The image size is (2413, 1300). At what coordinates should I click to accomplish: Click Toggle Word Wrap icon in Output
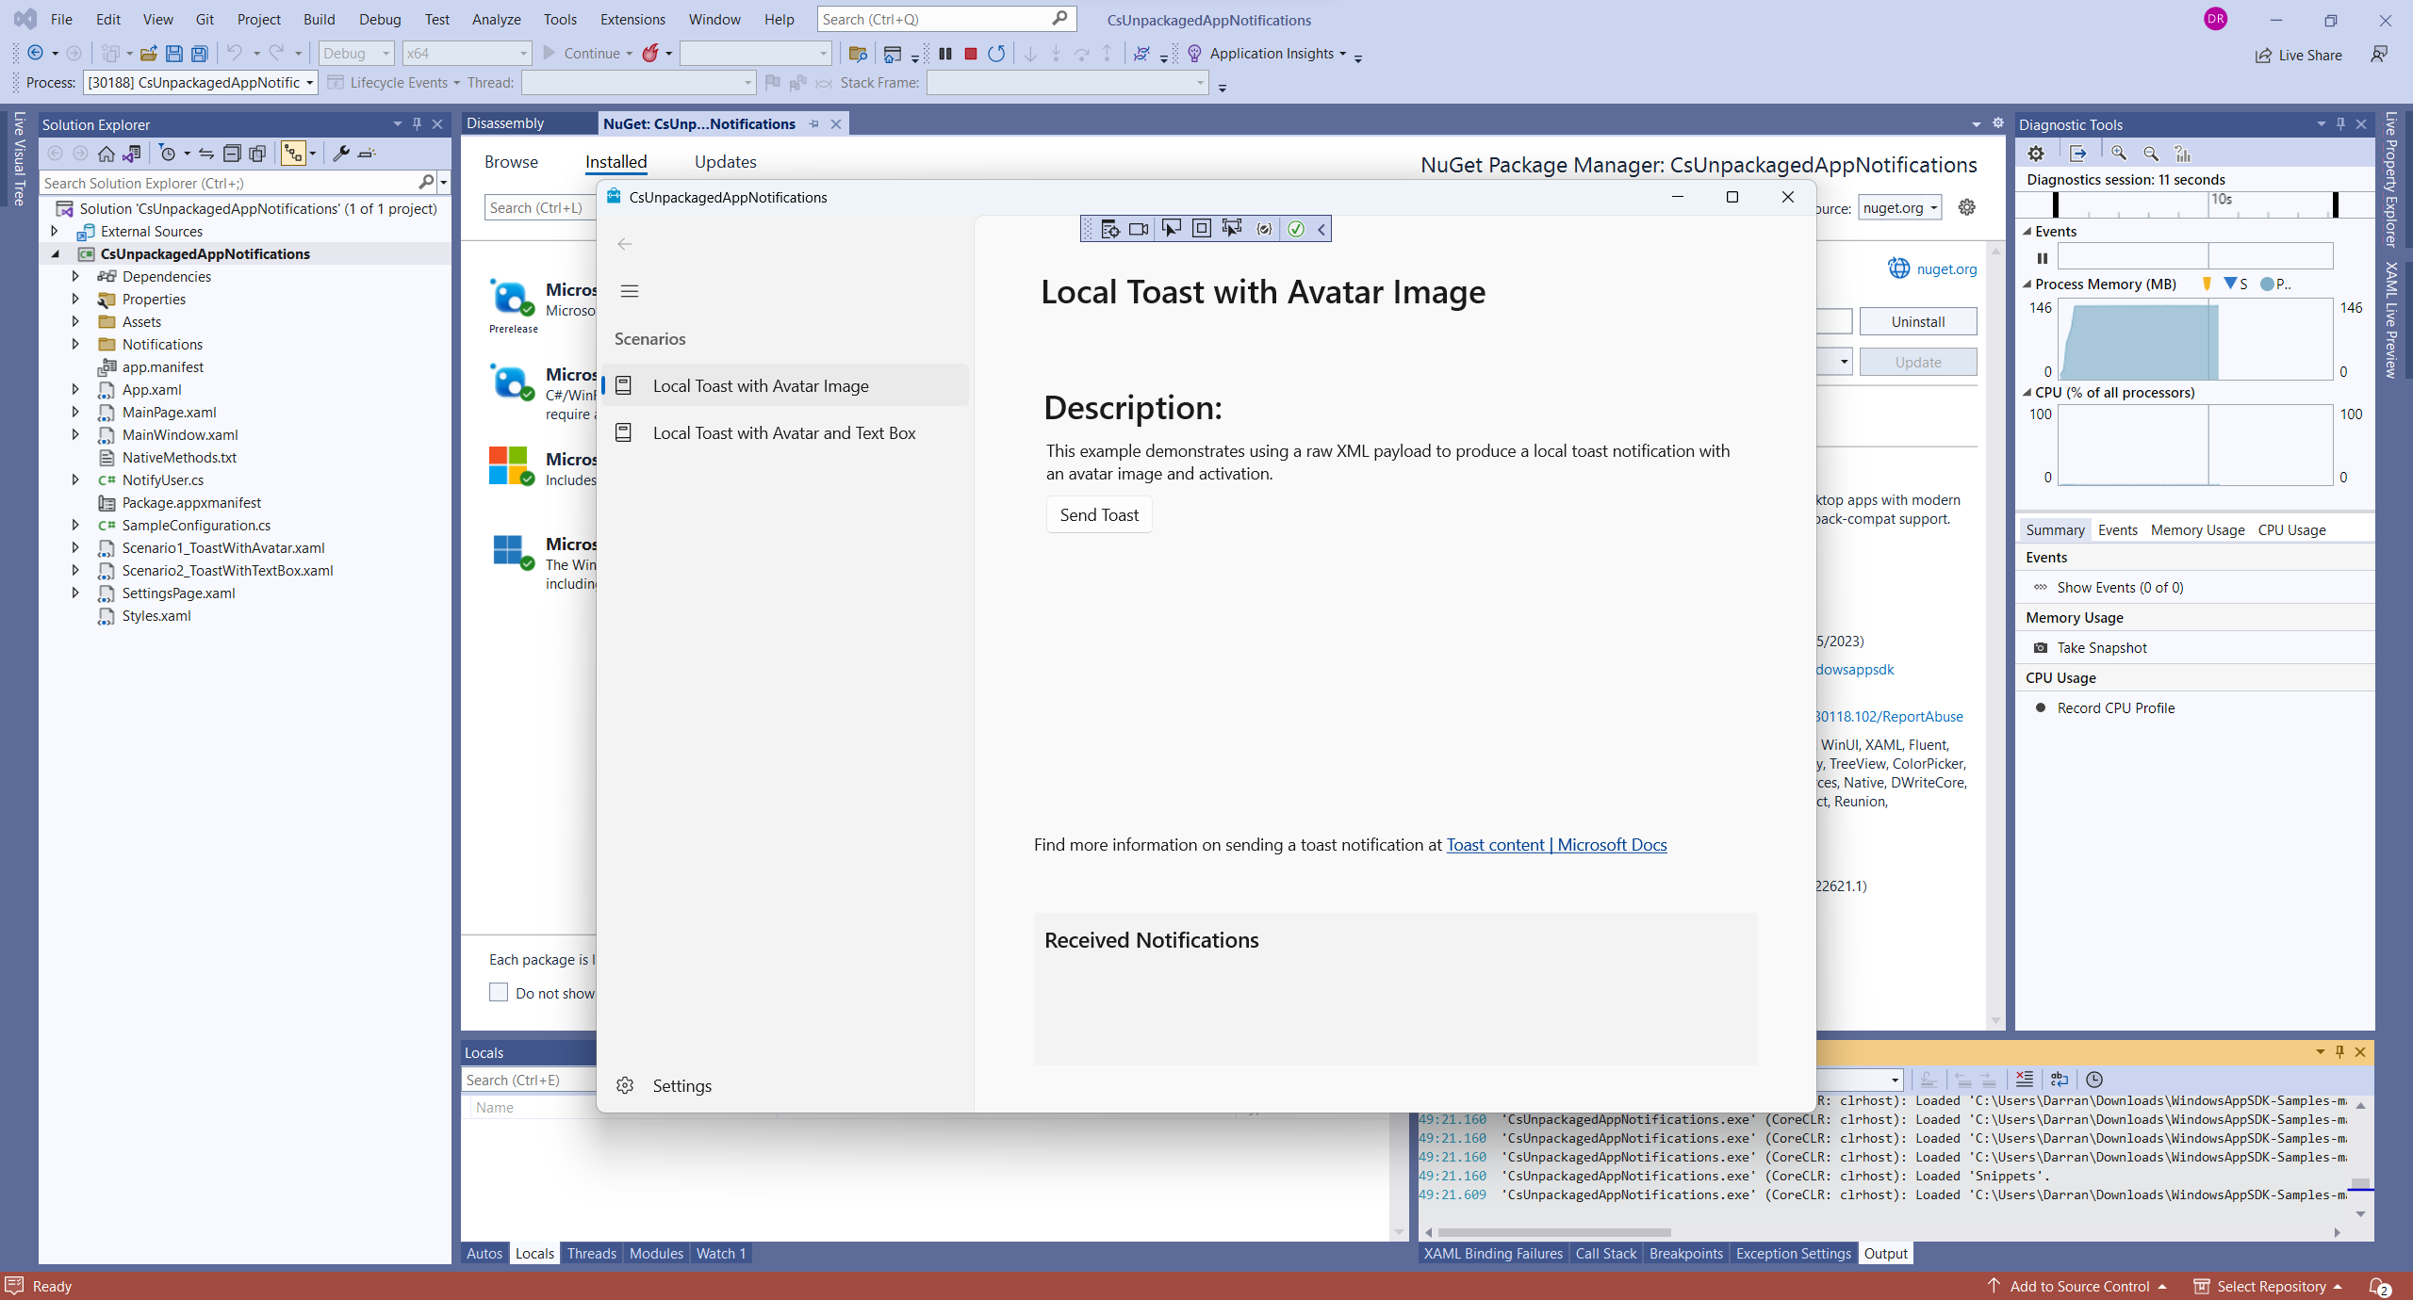[x=2060, y=1080]
